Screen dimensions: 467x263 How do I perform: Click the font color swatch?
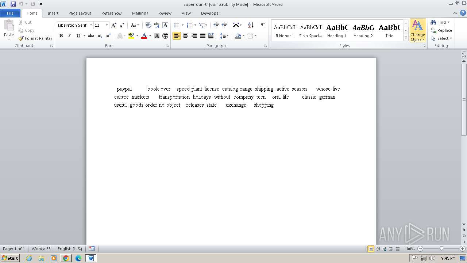click(144, 36)
